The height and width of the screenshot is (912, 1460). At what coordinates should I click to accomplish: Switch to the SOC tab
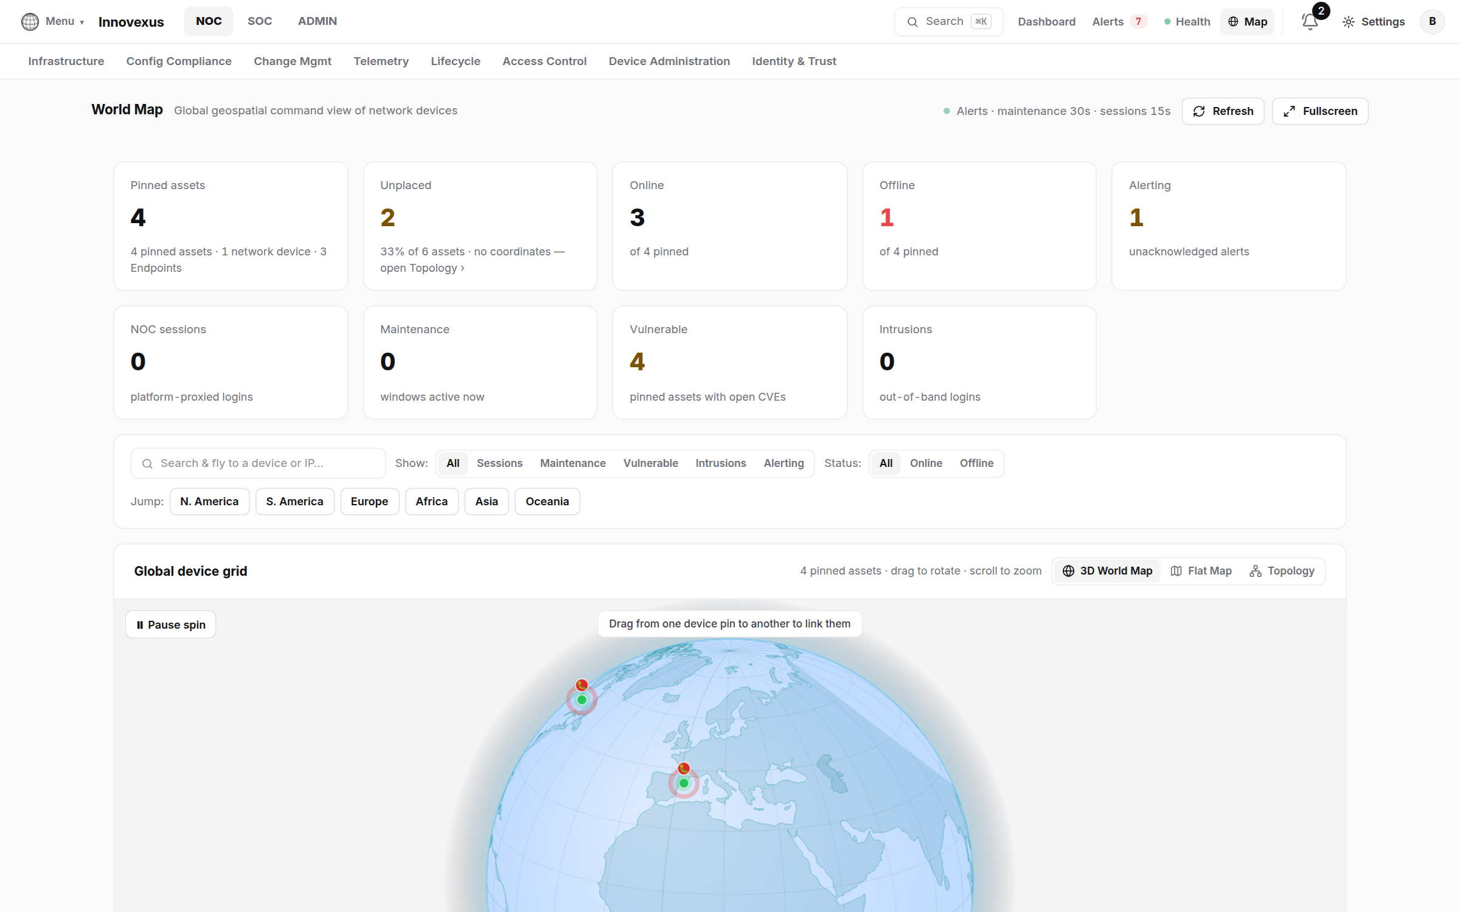[260, 21]
